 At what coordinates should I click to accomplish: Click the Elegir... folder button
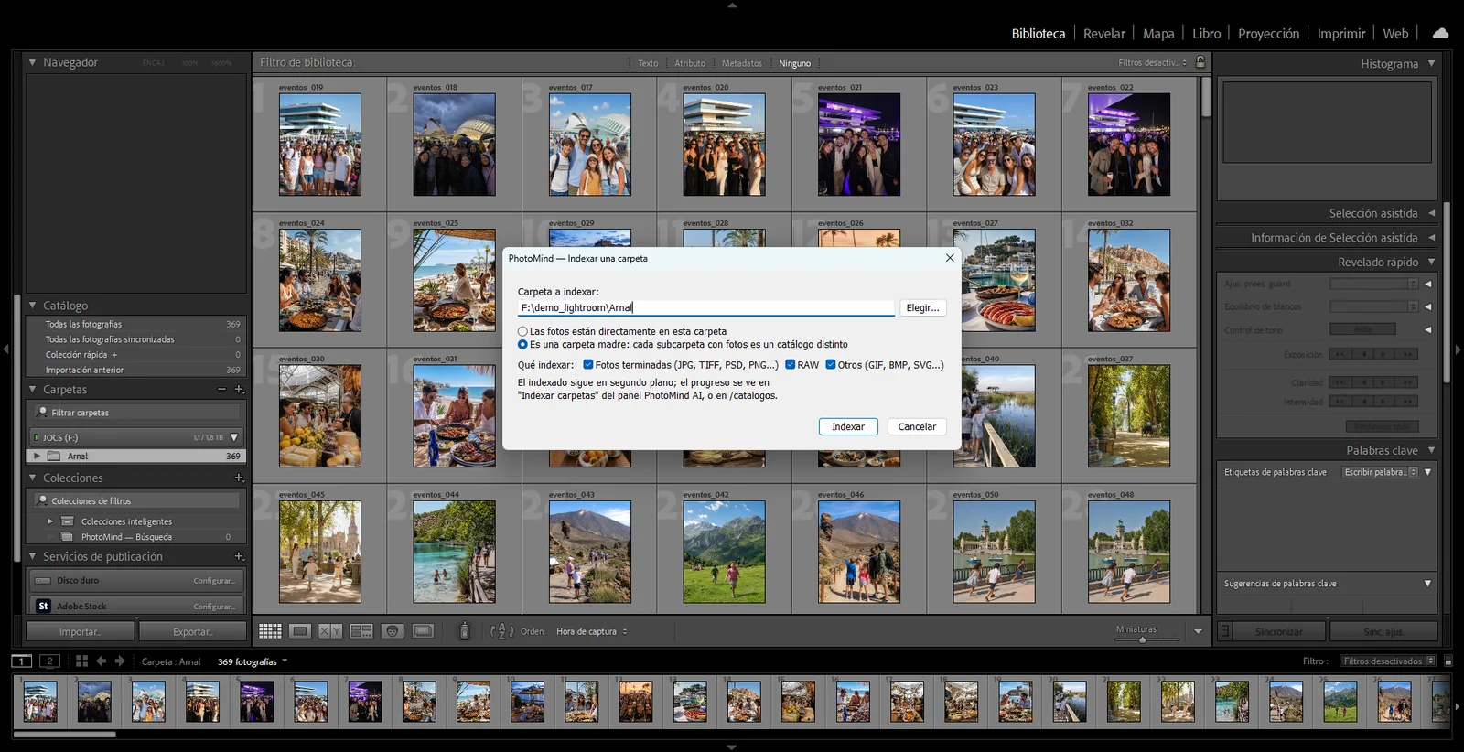[922, 307]
